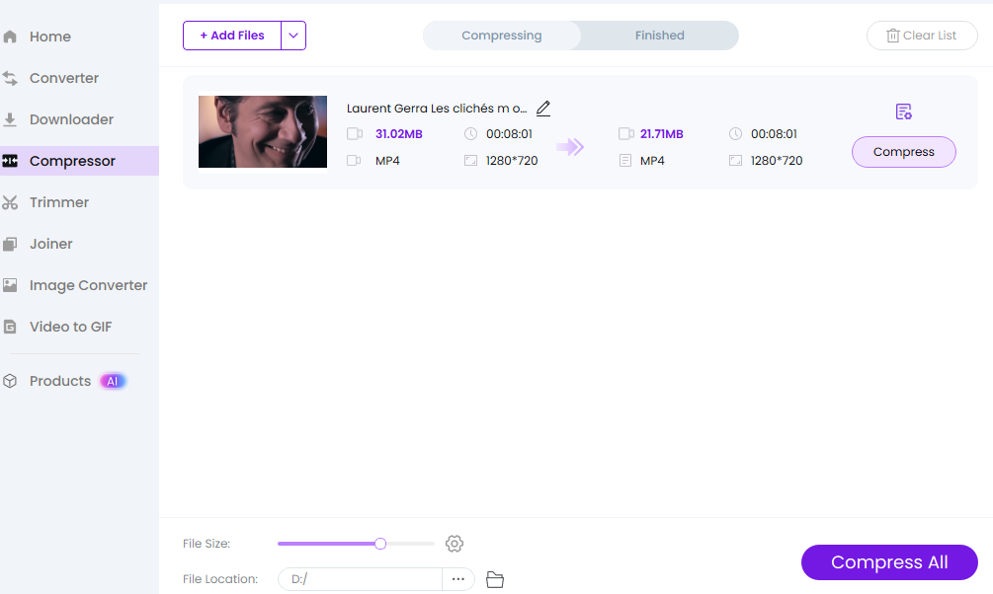Screen dimensions: 993x594
Task: Expand the Add Files dropdown arrow
Action: pyautogui.click(x=293, y=36)
